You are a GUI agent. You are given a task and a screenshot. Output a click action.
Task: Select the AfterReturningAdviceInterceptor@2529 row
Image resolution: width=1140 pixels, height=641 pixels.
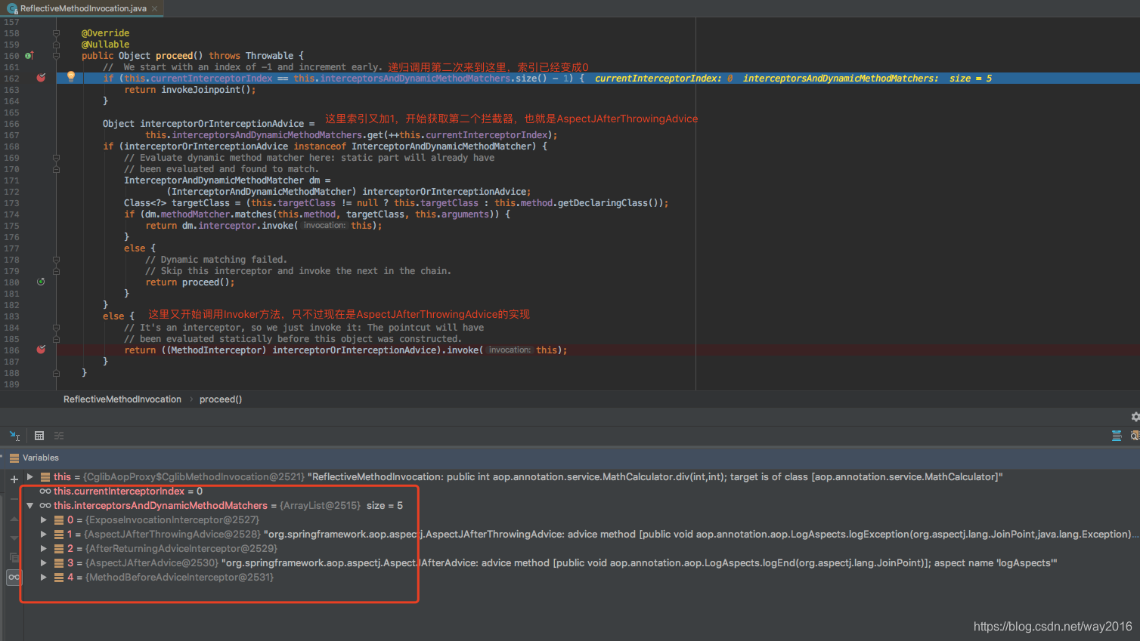[581, 548]
